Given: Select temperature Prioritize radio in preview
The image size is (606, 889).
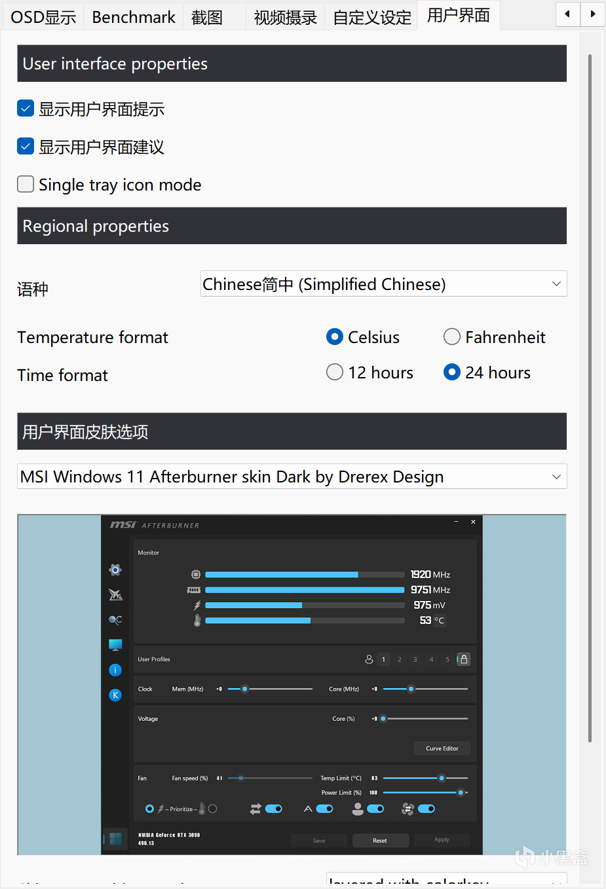Looking at the screenshot, I should tap(212, 809).
